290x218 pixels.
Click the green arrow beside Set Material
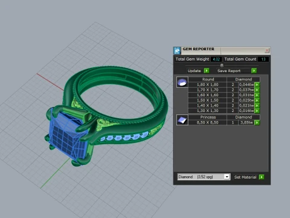click(x=262, y=177)
